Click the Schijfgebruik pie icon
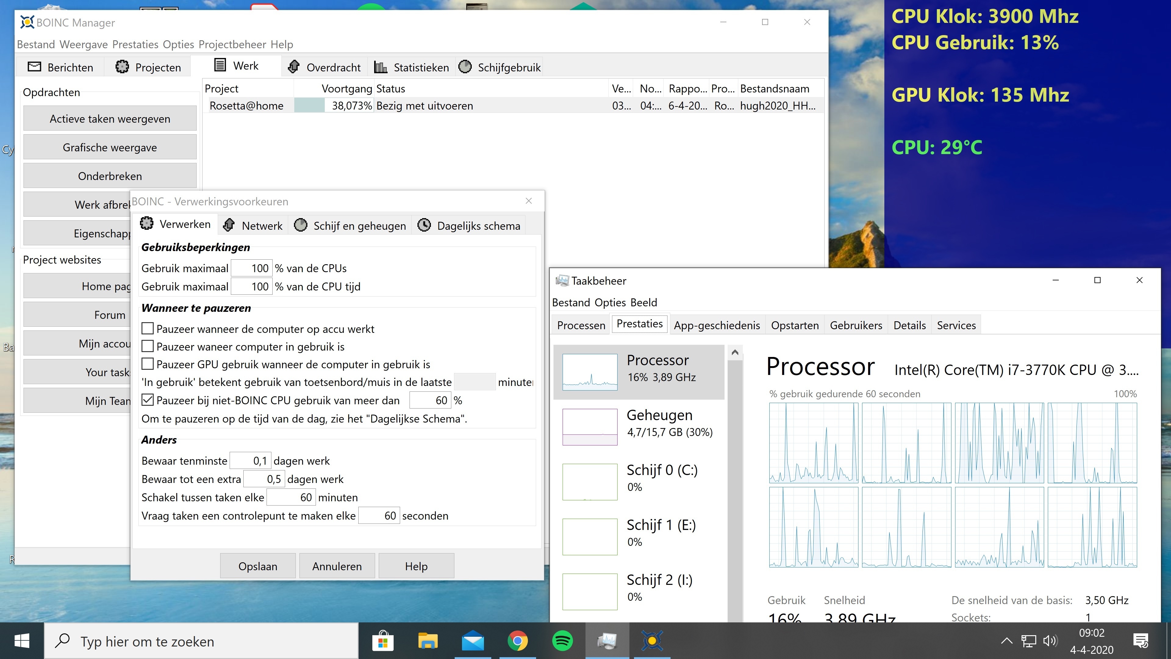 pos(464,67)
